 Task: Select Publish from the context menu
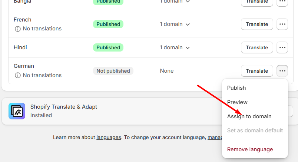(x=236, y=88)
